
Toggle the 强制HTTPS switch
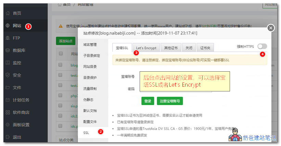point(262,46)
